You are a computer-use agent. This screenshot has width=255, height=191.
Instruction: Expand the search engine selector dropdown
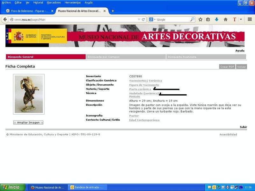pyautogui.click(x=155, y=19)
